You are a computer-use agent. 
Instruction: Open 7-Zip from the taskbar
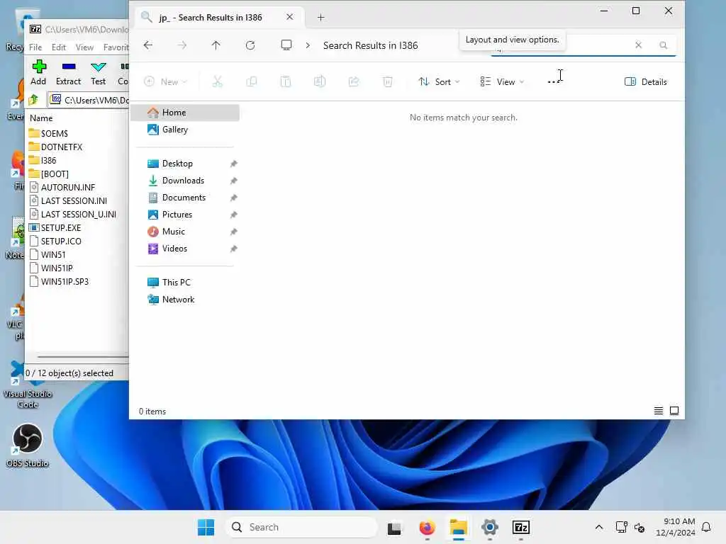pyautogui.click(x=521, y=527)
